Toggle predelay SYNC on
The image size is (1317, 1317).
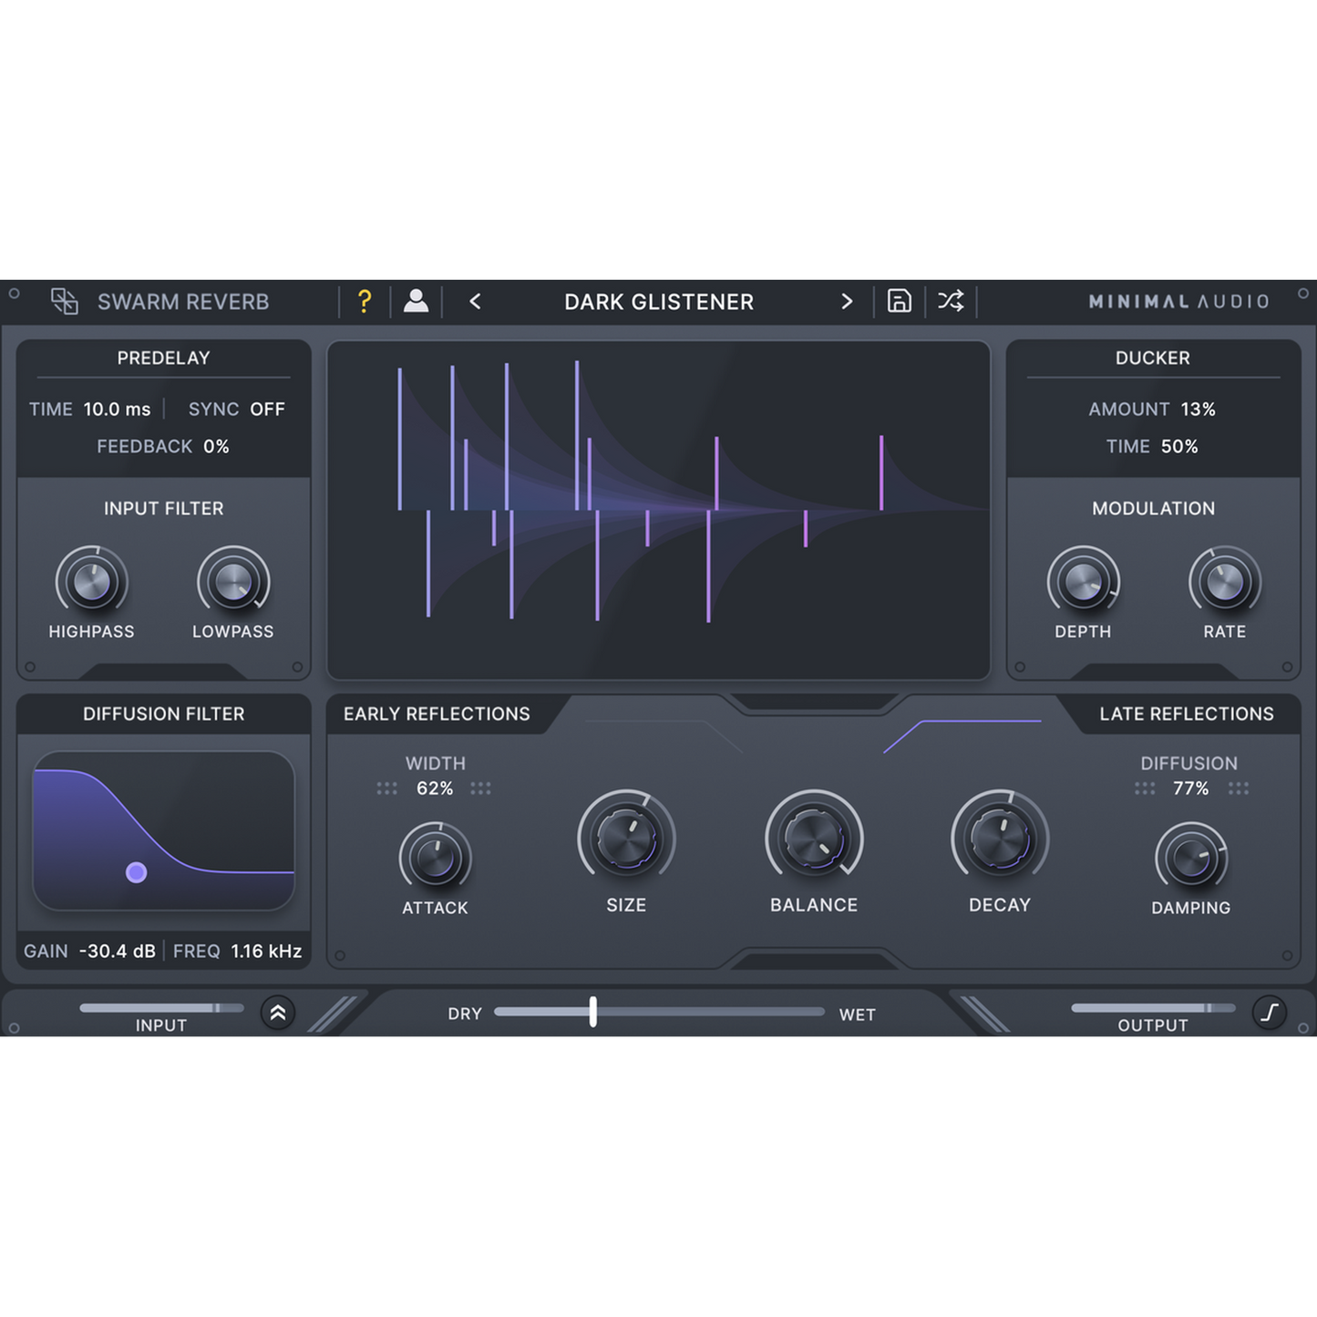[x=267, y=409]
